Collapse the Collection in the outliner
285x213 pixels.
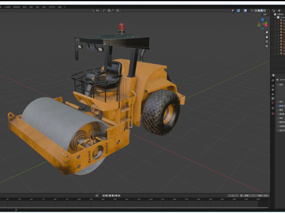point(275,17)
